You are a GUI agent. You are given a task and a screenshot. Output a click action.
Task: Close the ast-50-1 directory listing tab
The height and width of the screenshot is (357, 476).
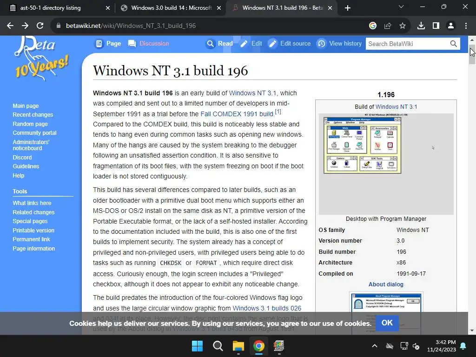[x=108, y=8]
